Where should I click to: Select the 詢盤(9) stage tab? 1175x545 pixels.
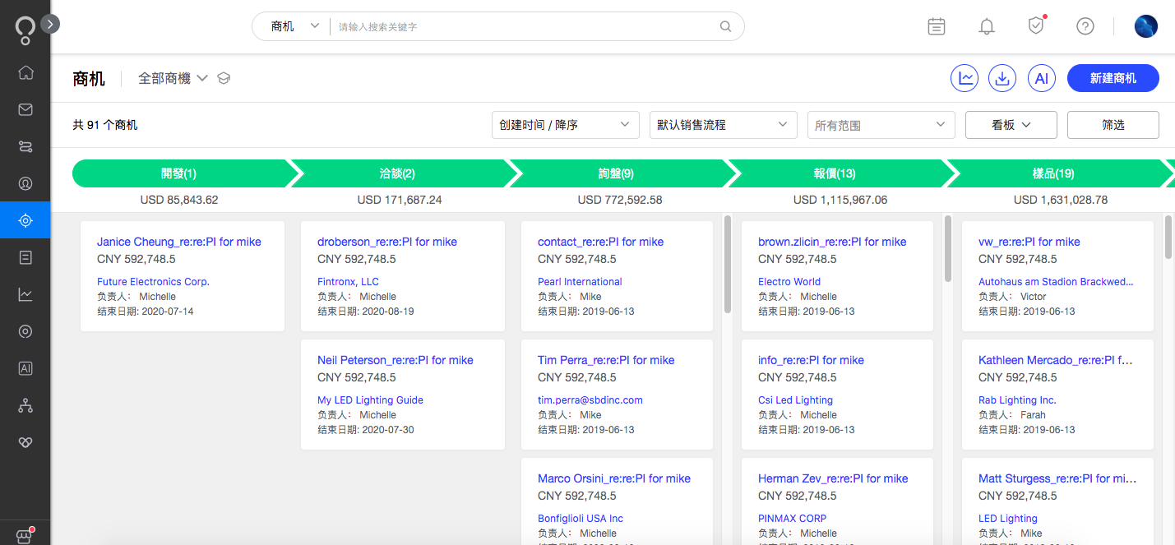pos(617,173)
